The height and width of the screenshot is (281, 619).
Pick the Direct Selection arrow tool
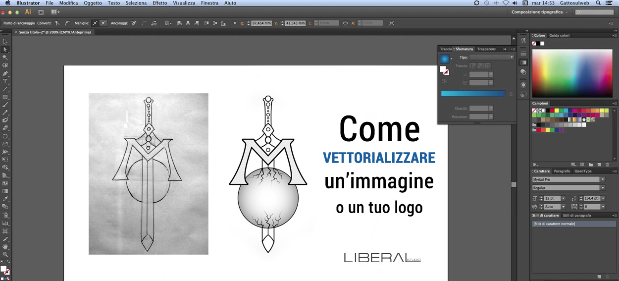click(5, 50)
